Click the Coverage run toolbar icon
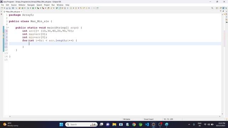228x128 pixels. pyautogui.click(x=38, y=8)
